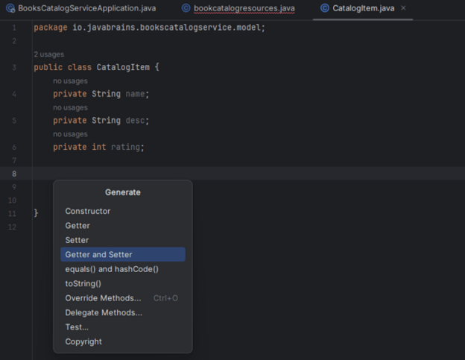
Task: Choose Copyright from the Generate menu
Action: click(83, 342)
